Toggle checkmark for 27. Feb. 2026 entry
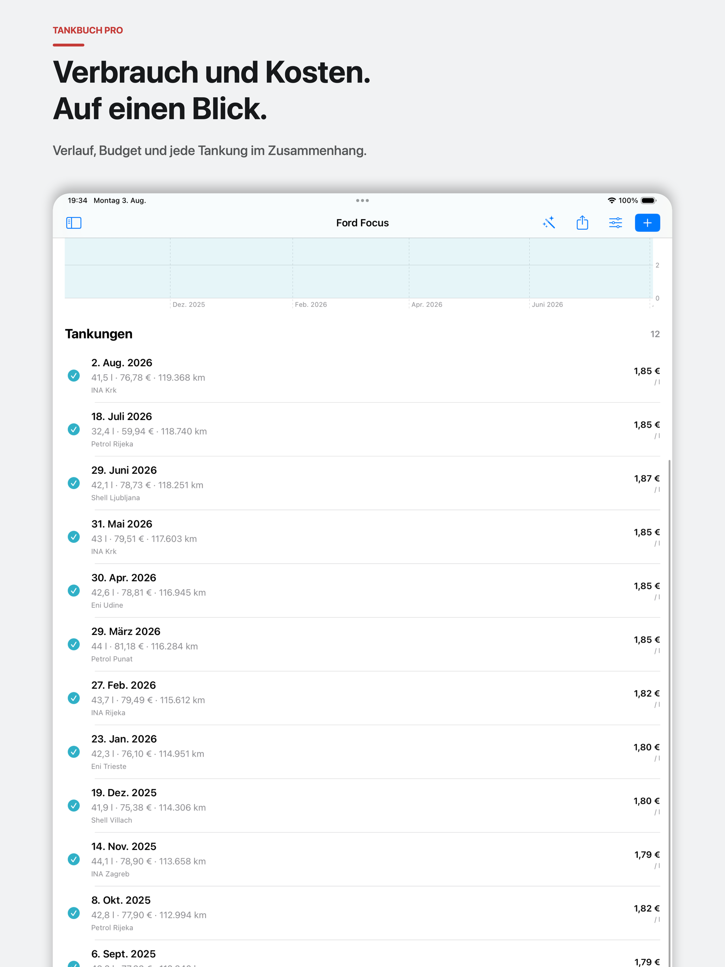This screenshot has width=725, height=967. tap(74, 698)
